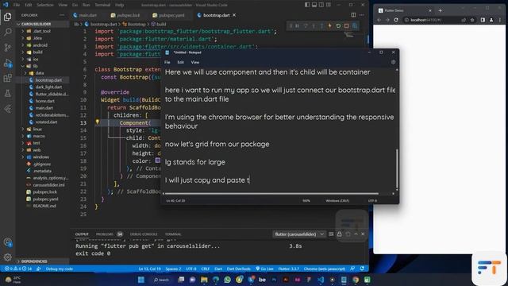The height and width of the screenshot is (286, 508).
Task: Open the Windows Start menu
Action: [141, 280]
